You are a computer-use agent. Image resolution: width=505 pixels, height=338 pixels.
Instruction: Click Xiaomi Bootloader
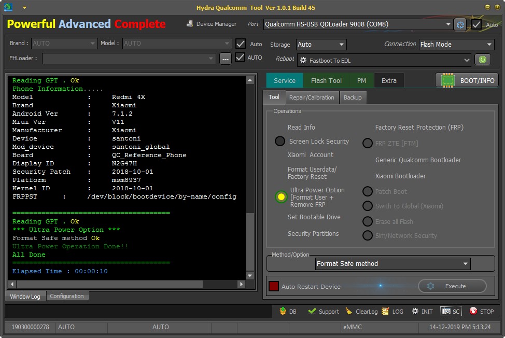click(x=400, y=176)
